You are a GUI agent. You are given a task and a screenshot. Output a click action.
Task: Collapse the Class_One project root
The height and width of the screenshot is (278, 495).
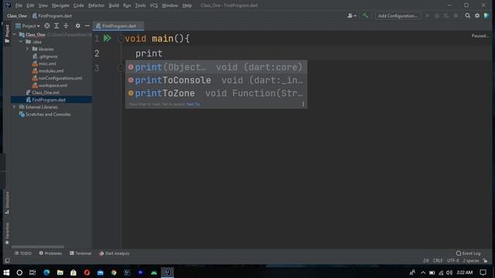(15, 34)
